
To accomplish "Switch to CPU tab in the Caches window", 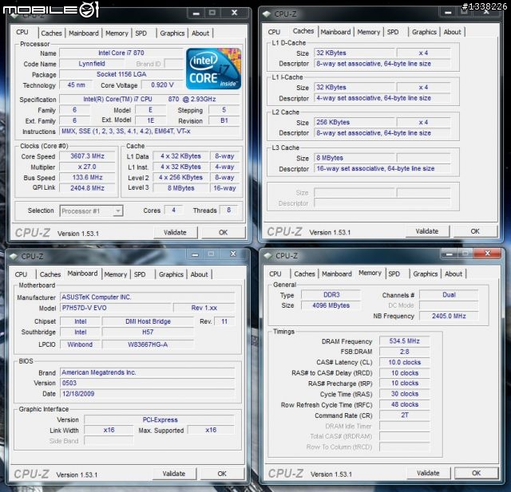I will (274, 32).
